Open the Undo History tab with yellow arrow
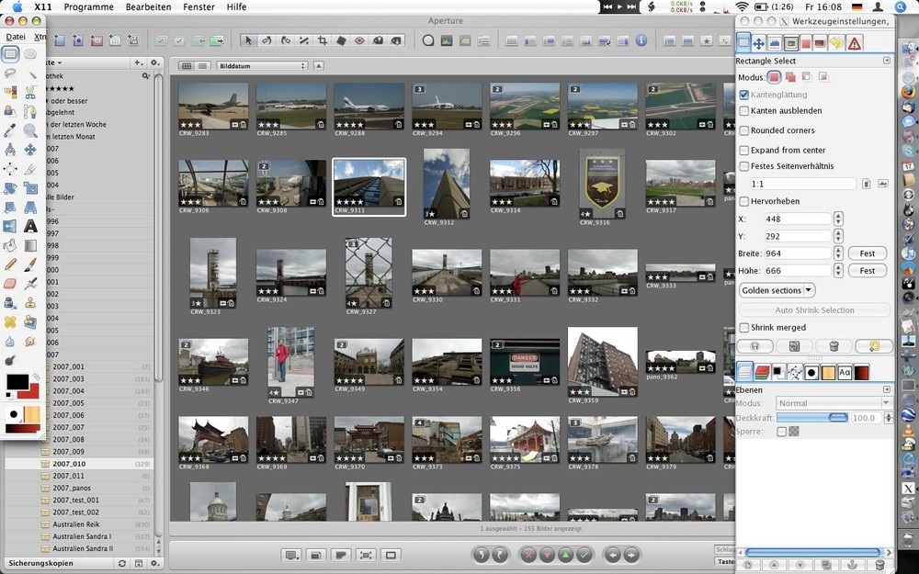This screenshot has height=574, width=919. pos(836,42)
